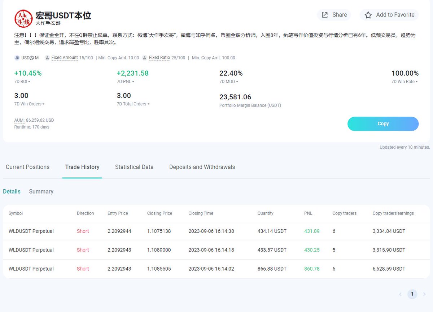Click the Direction column header

pyautogui.click(x=85, y=213)
